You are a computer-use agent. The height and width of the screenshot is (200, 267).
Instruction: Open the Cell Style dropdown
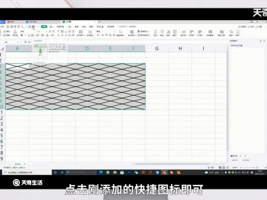coord(143,35)
